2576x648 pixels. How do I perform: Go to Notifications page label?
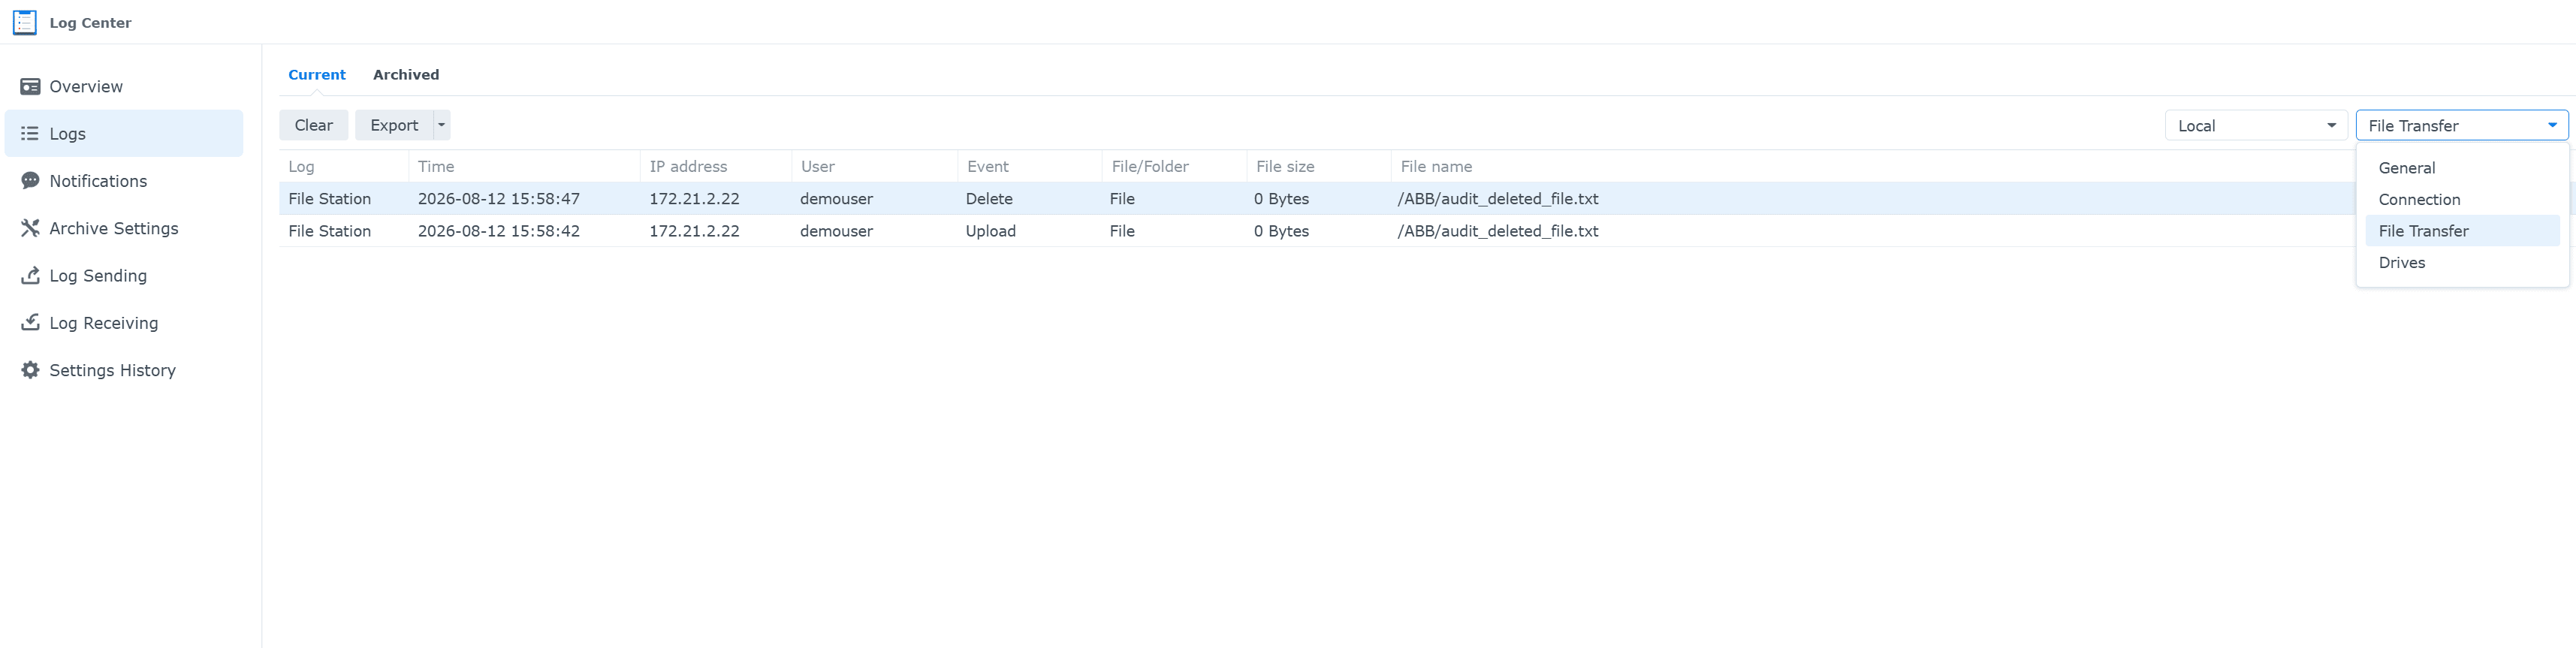[x=98, y=181]
